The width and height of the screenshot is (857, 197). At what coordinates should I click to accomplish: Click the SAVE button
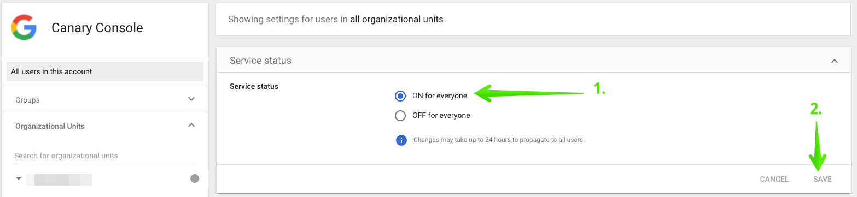[823, 179]
